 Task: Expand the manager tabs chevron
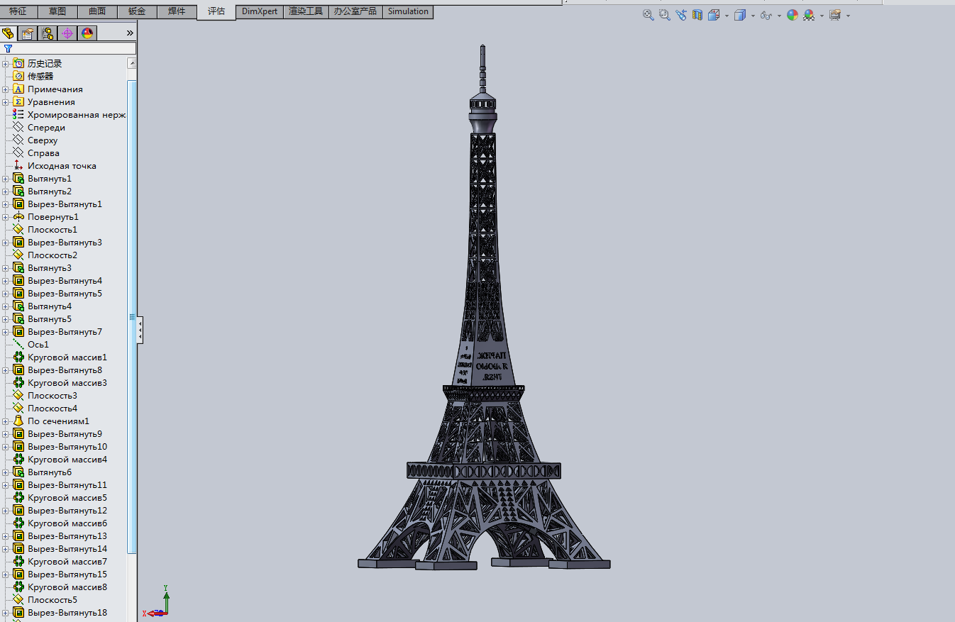pyautogui.click(x=130, y=33)
